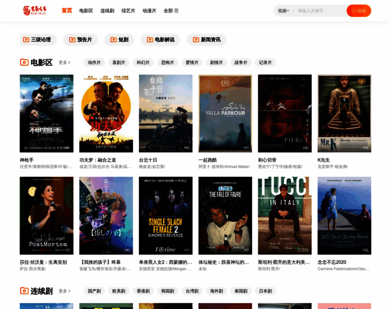The width and height of the screenshot is (391, 309).
Task: Filter movies by 爱情片
Action: pyautogui.click(x=192, y=62)
